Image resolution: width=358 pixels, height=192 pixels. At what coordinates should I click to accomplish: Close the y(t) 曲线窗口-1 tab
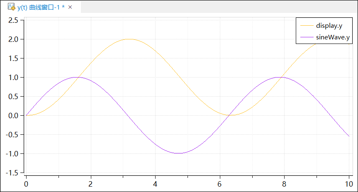tap(70, 7)
